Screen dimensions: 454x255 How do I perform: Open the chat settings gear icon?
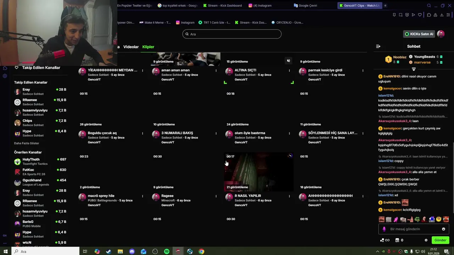[426, 240]
